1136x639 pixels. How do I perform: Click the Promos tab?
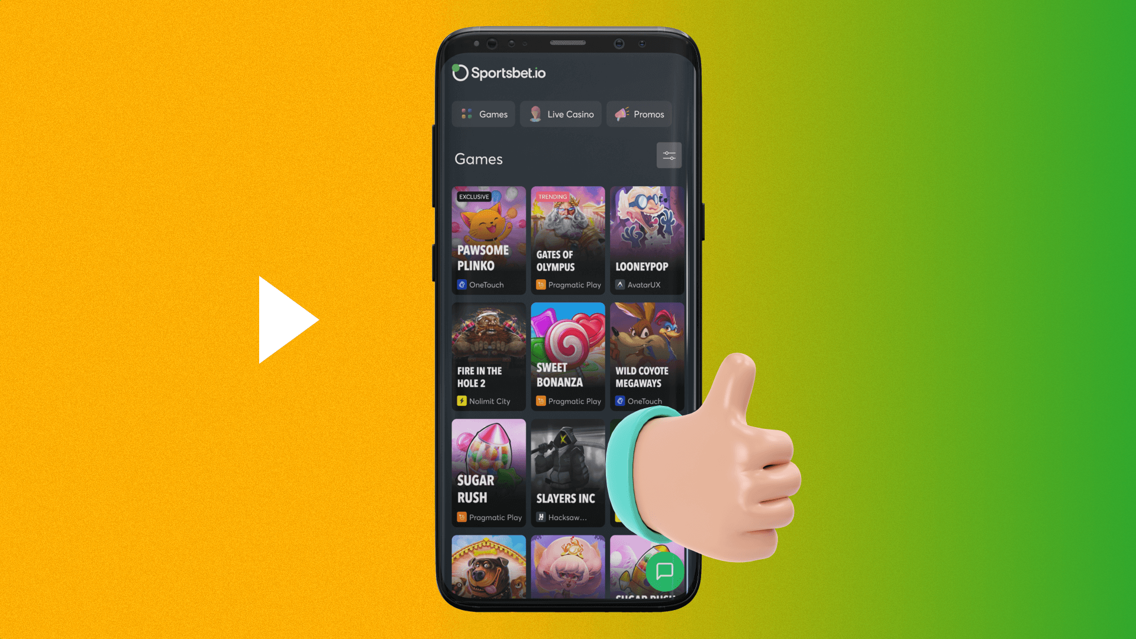[640, 114]
